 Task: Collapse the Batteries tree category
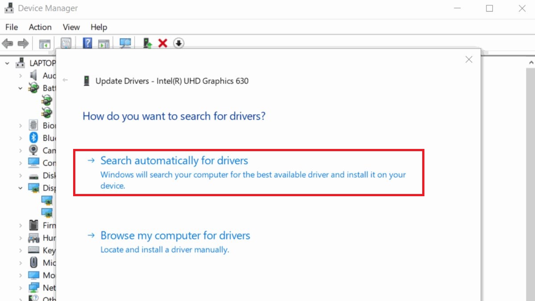click(x=21, y=88)
